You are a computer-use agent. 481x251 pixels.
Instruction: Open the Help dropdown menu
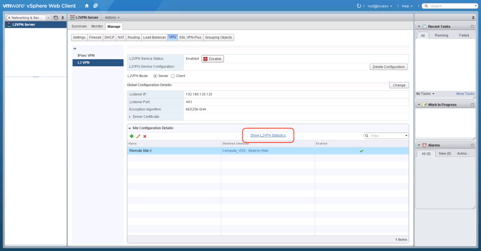(407, 6)
